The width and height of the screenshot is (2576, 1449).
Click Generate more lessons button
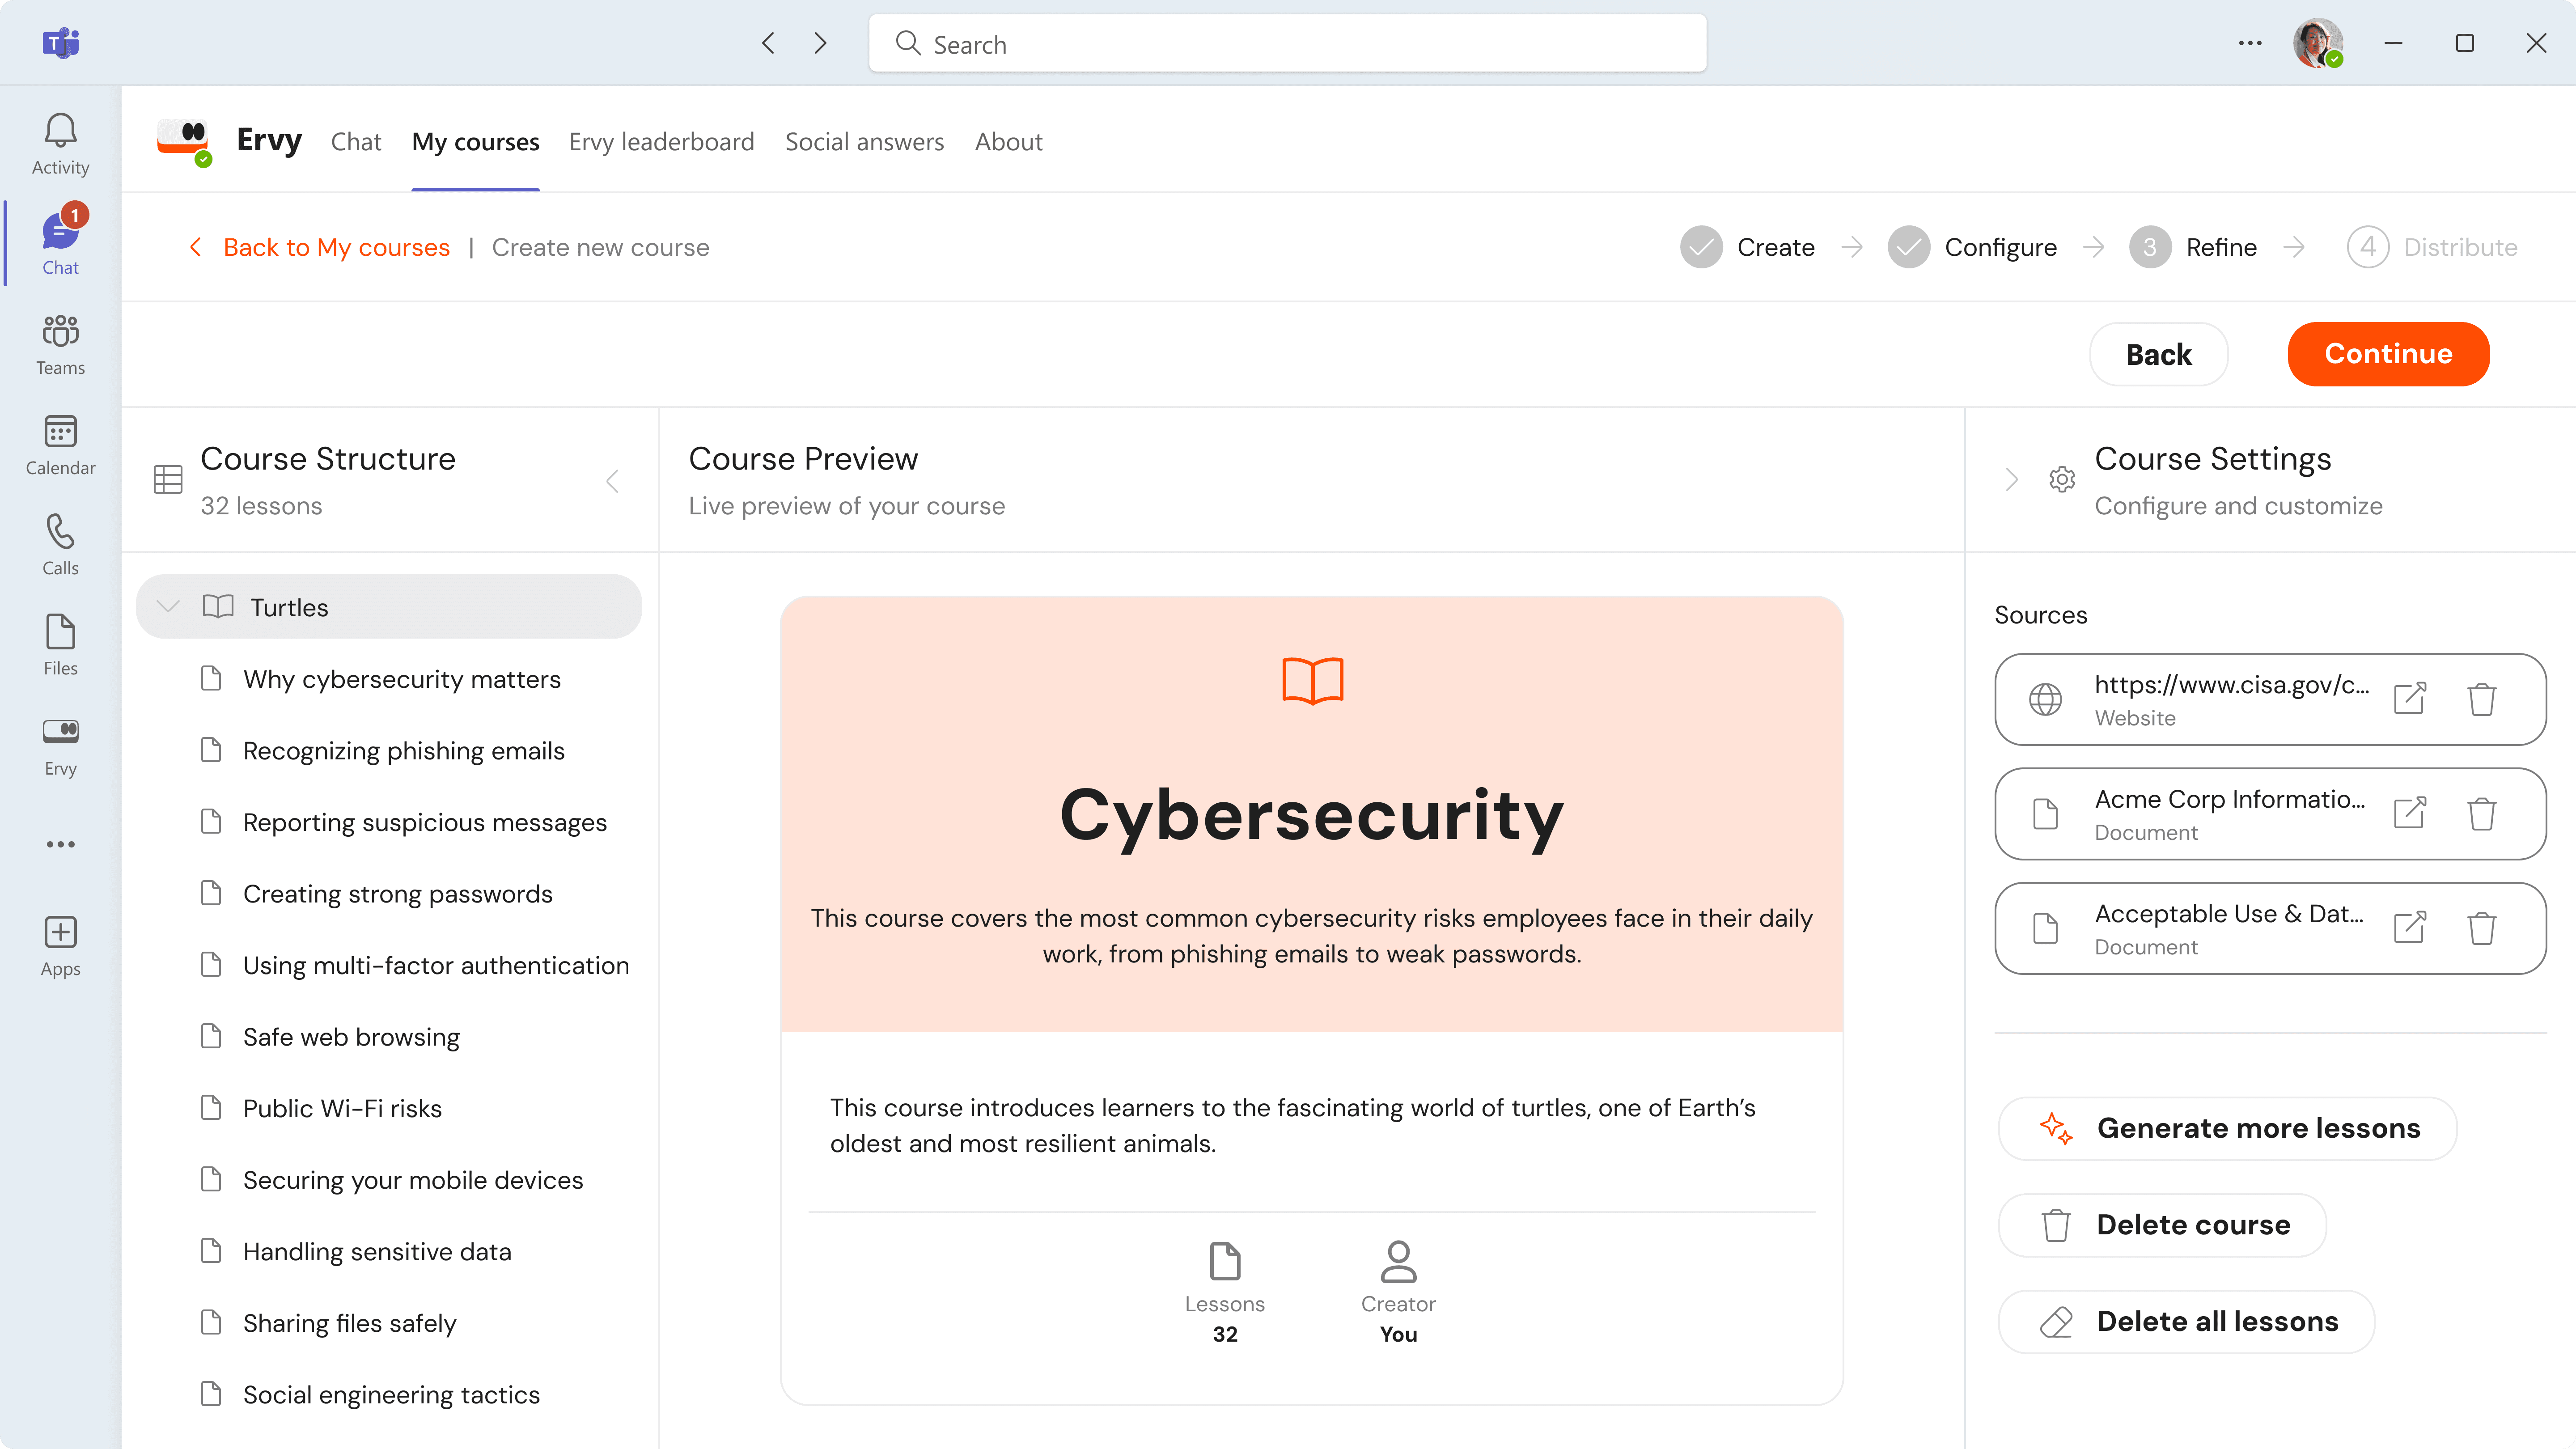tap(2227, 1128)
